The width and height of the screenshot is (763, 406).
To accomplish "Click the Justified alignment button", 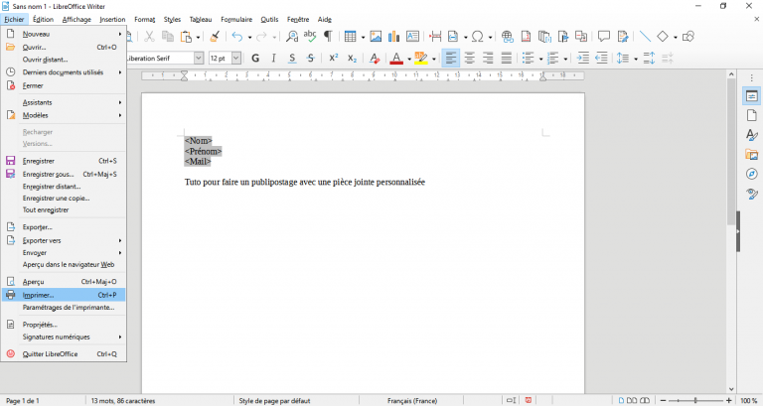I will tap(506, 59).
